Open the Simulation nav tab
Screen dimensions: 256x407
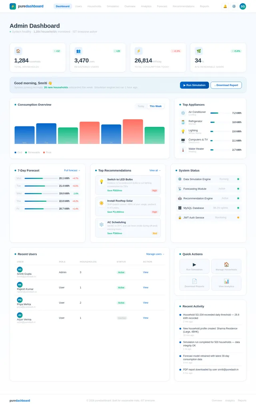click(113, 6)
